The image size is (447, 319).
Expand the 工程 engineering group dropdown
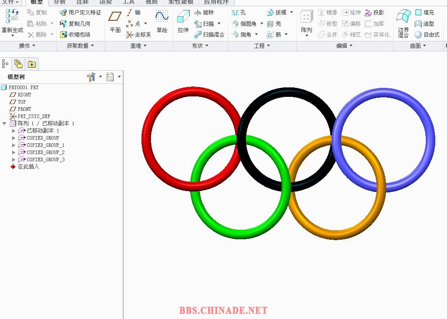click(262, 46)
